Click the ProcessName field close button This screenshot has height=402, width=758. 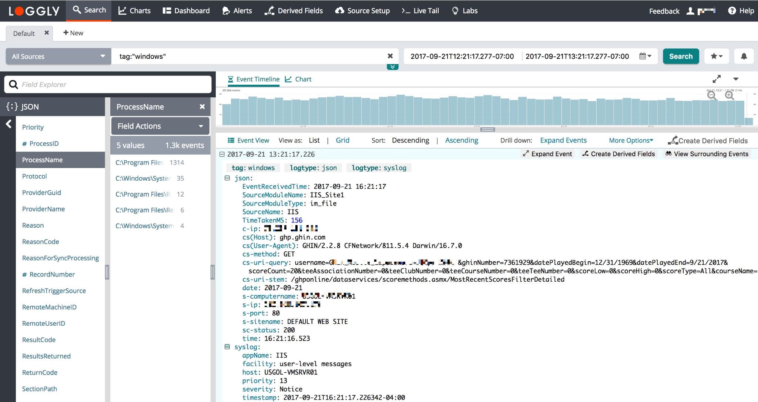[202, 107]
